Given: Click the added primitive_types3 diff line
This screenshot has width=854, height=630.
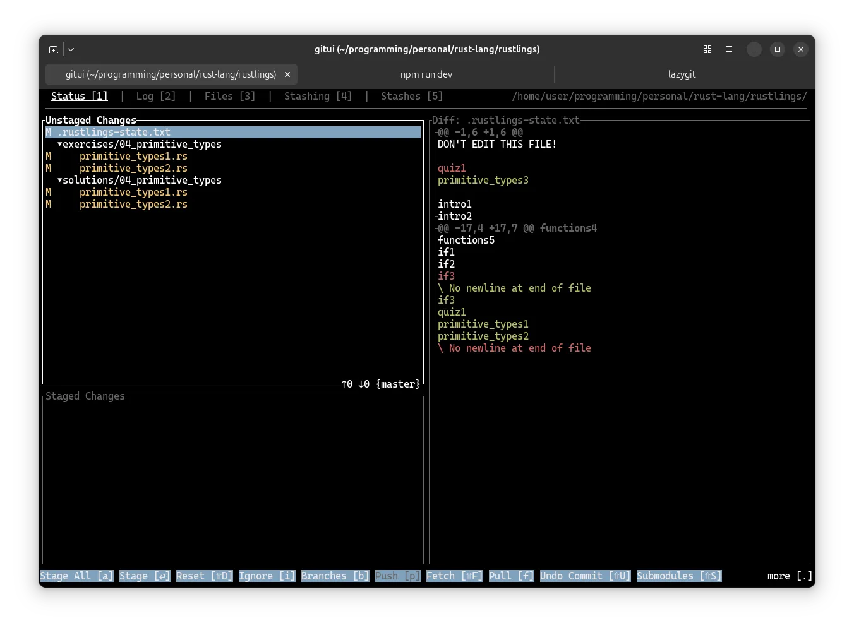Looking at the screenshot, I should tap(483, 181).
